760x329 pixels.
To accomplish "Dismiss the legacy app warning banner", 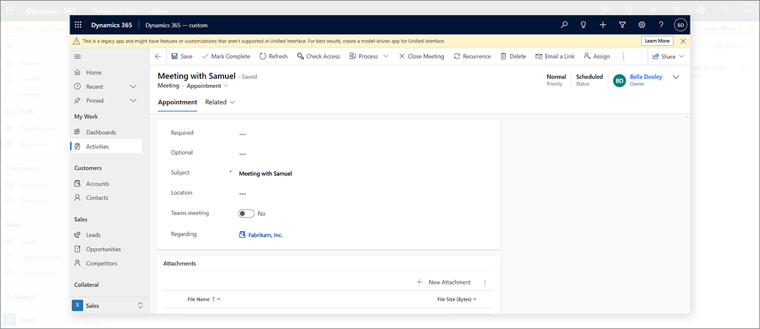I will [683, 41].
